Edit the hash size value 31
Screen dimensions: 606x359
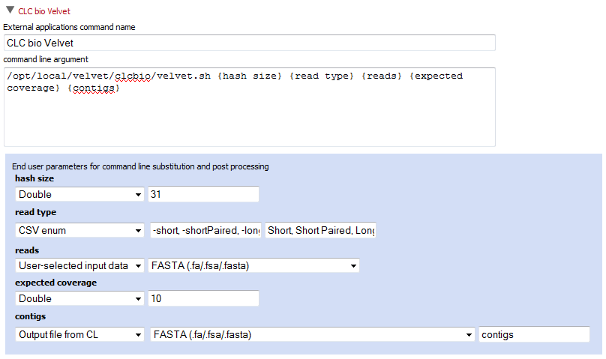pyautogui.click(x=203, y=194)
